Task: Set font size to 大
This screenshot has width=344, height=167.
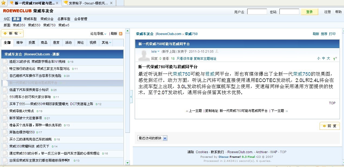Action: click(x=328, y=58)
